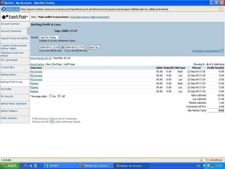Click the URL in the address bar
The image size is (225, 169).
point(94,10)
